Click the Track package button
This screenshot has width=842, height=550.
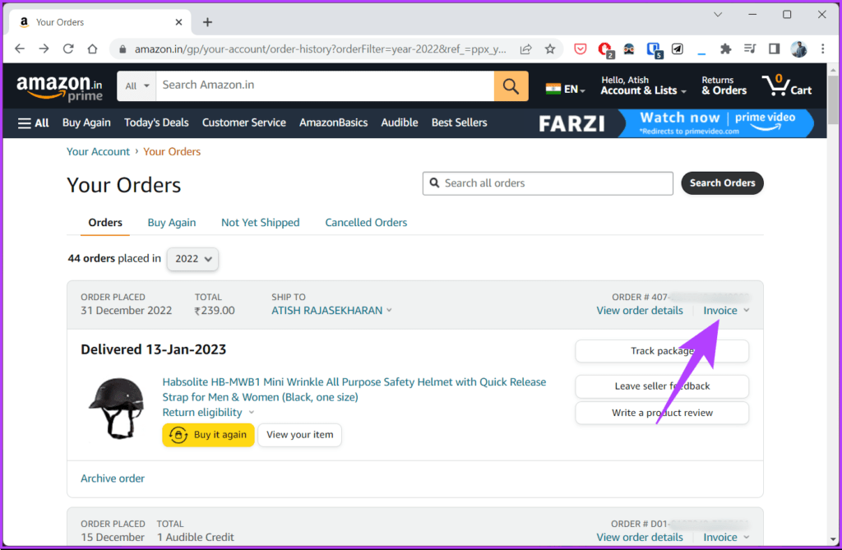coord(662,351)
